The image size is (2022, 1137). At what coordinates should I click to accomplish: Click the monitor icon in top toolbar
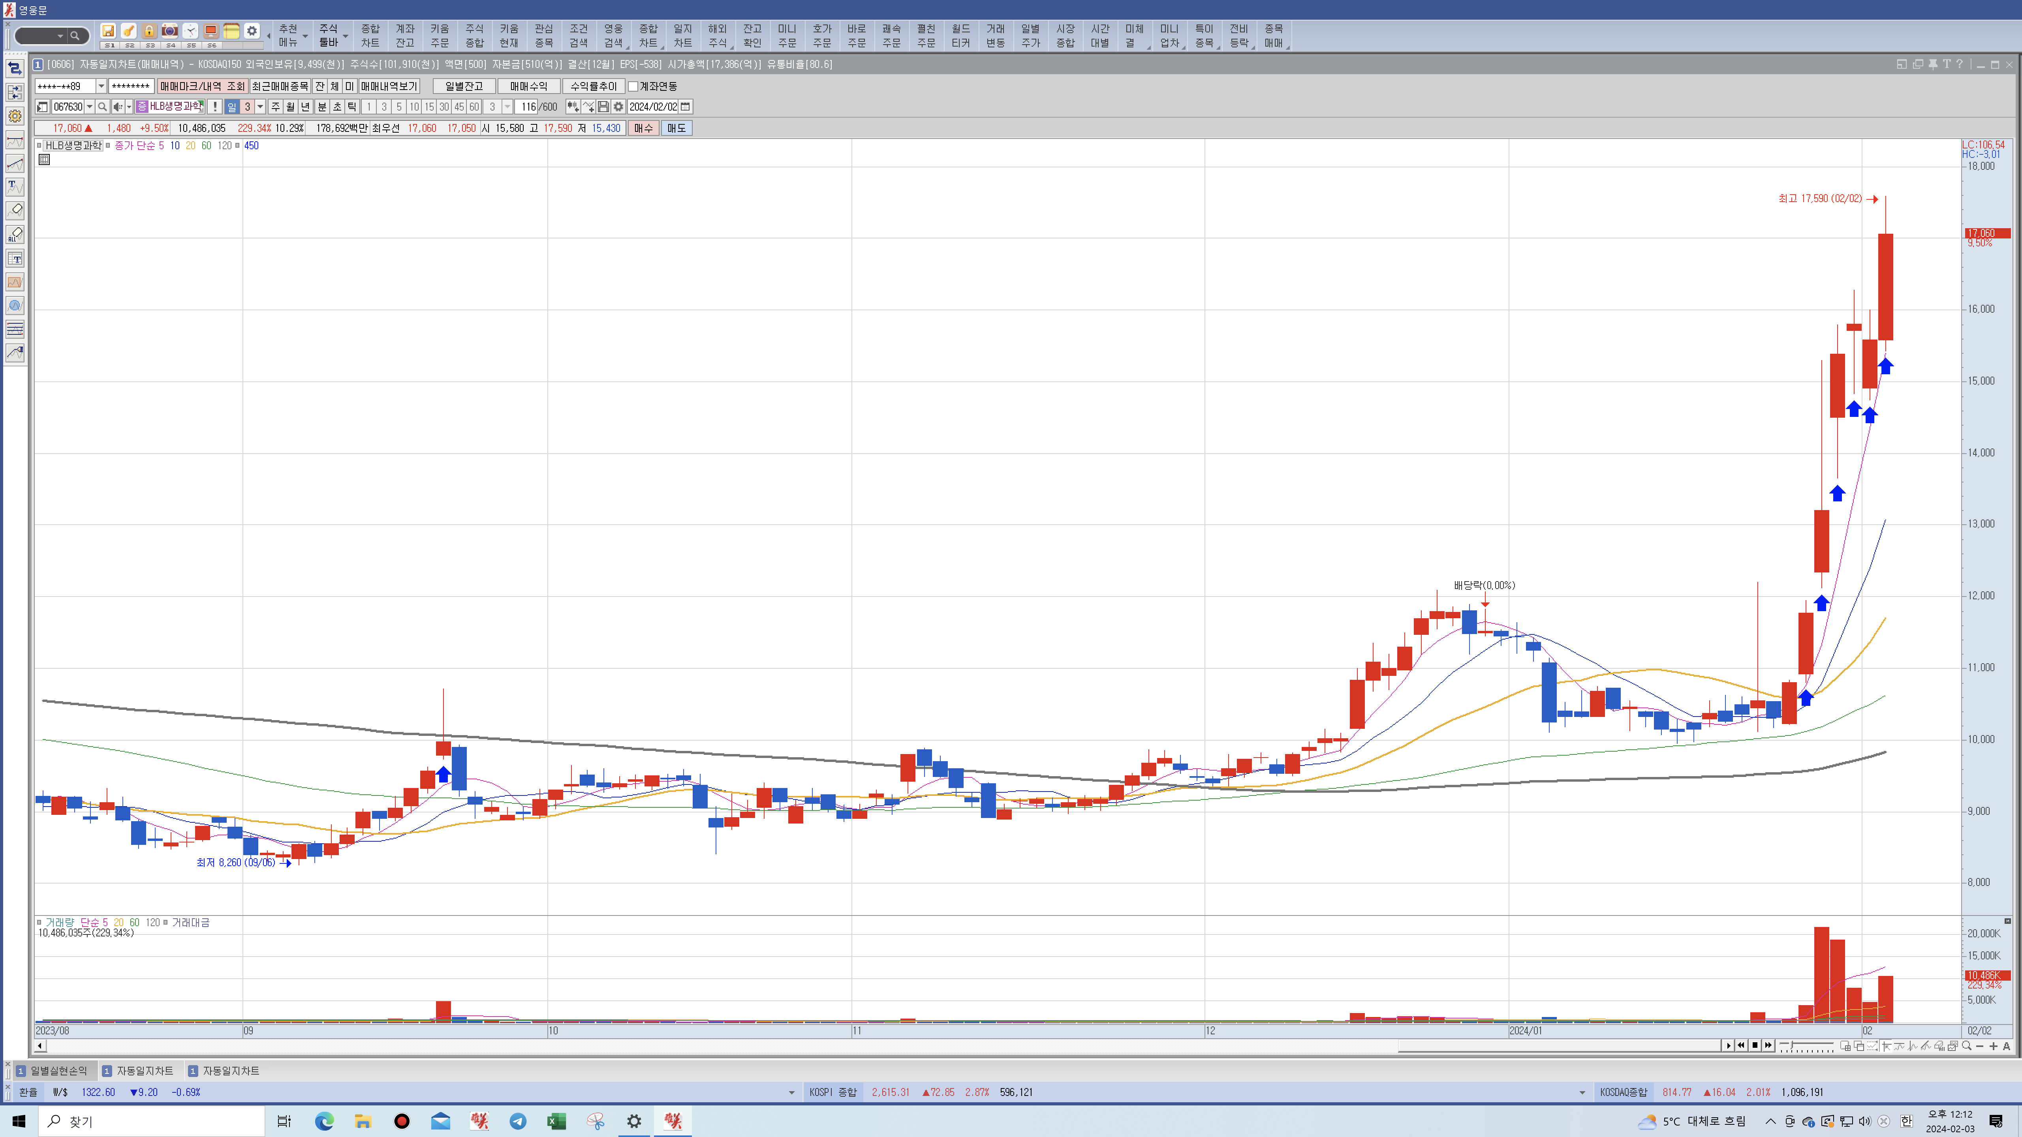[x=211, y=32]
